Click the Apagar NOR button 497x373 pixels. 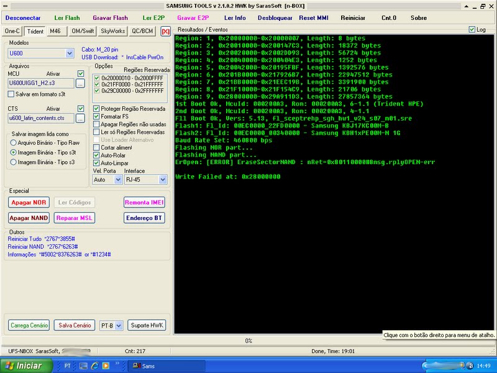coord(29,203)
